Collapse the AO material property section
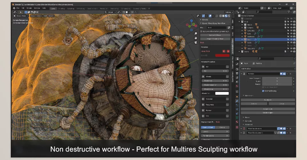This screenshot has height=160, width=307. pos(203,67)
